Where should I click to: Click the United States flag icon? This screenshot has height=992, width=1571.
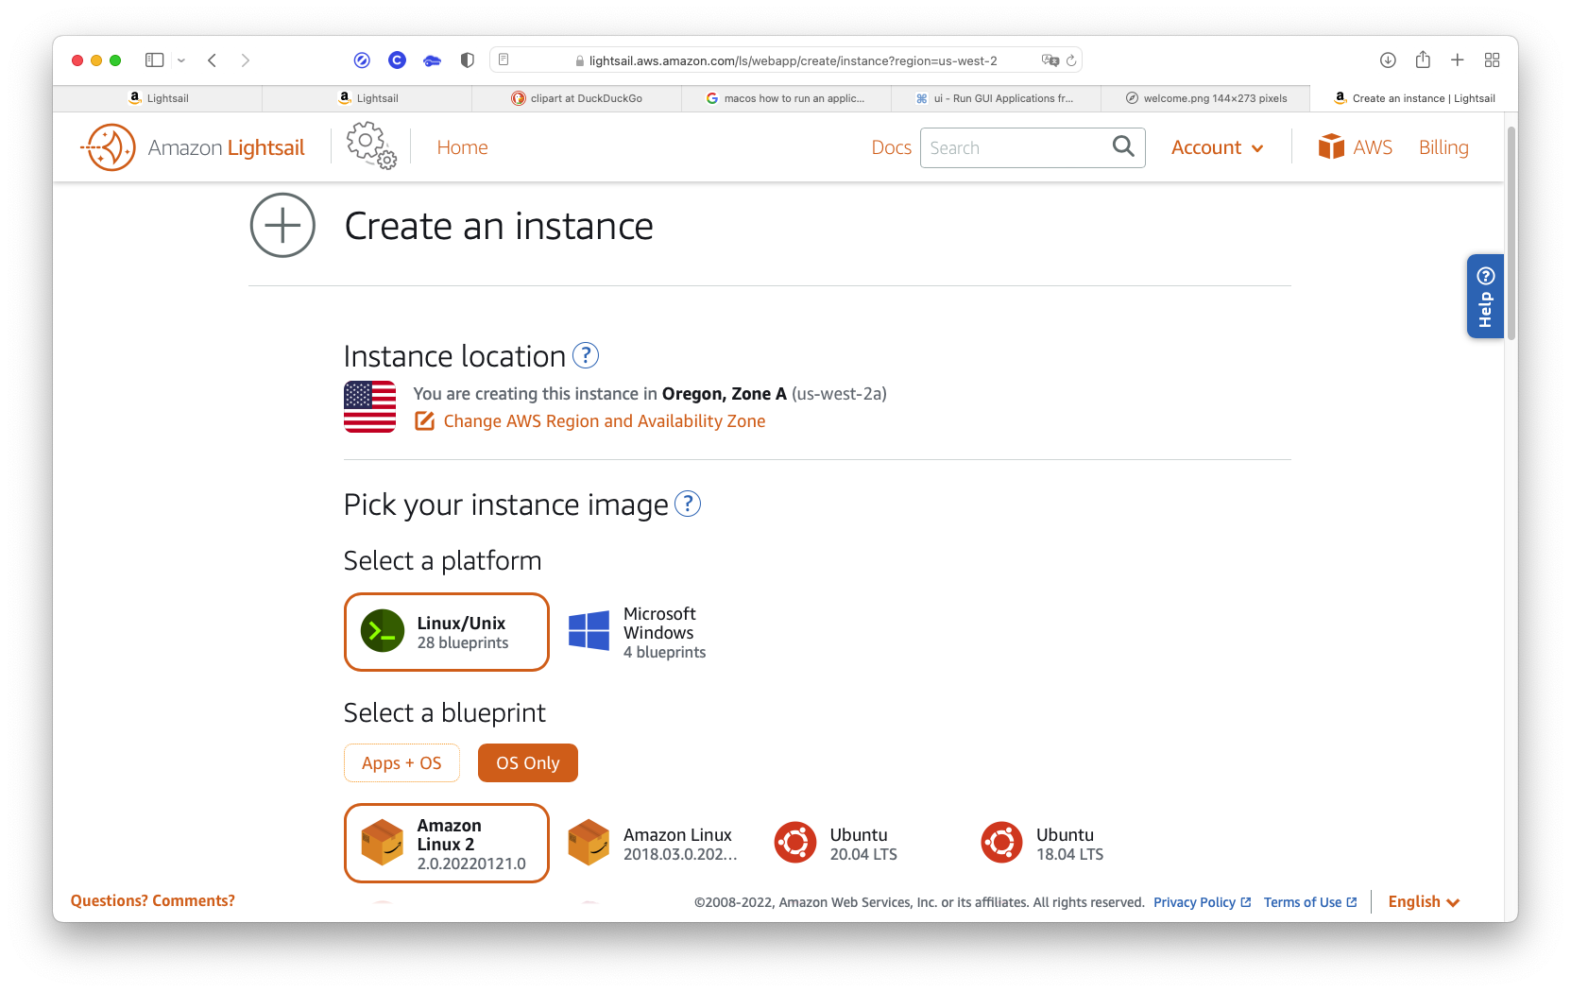(370, 407)
